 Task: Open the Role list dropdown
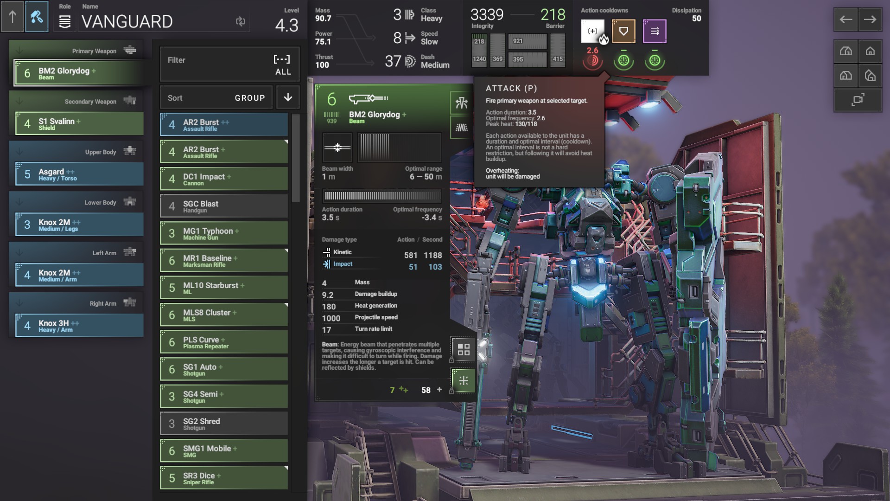65,21
